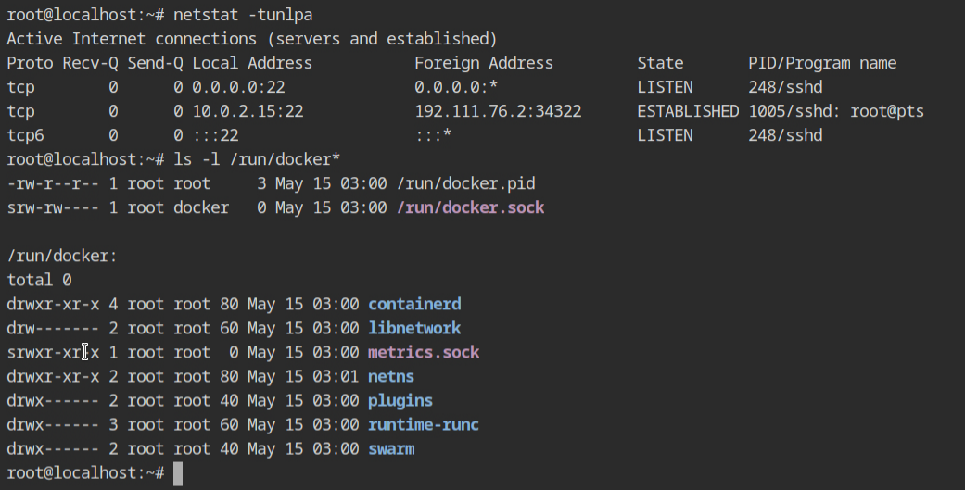Click the "/run/docker:" directory heading
The image size is (965, 490).
62,256
